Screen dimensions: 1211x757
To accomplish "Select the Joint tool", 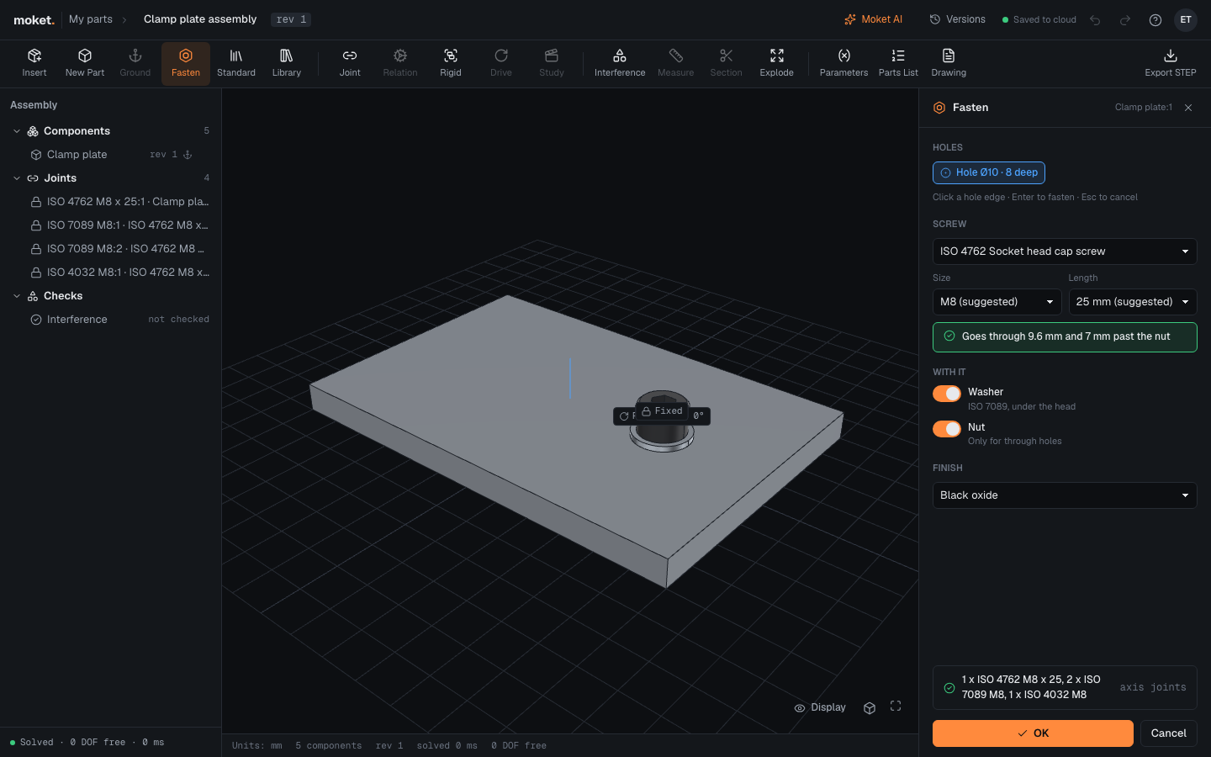I will coord(350,63).
